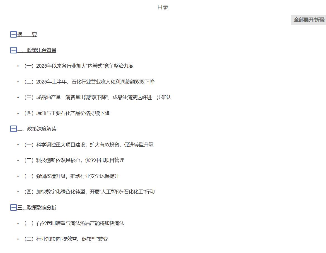Collapse the 摘要 section icon
The image size is (326, 253).
click(x=13, y=35)
